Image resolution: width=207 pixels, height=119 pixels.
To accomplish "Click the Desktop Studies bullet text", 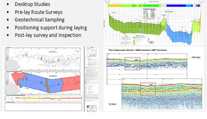I will click(32, 4).
